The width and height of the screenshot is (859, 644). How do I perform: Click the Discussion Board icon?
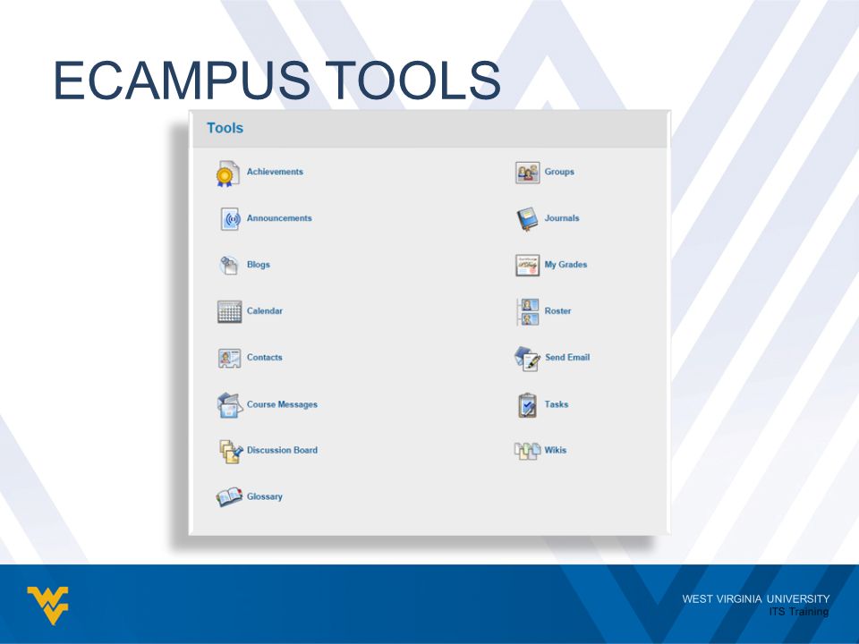[231, 451]
